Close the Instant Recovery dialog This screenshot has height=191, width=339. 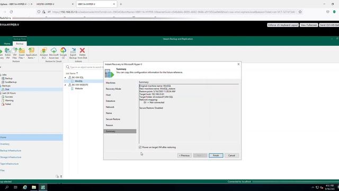[238, 64]
